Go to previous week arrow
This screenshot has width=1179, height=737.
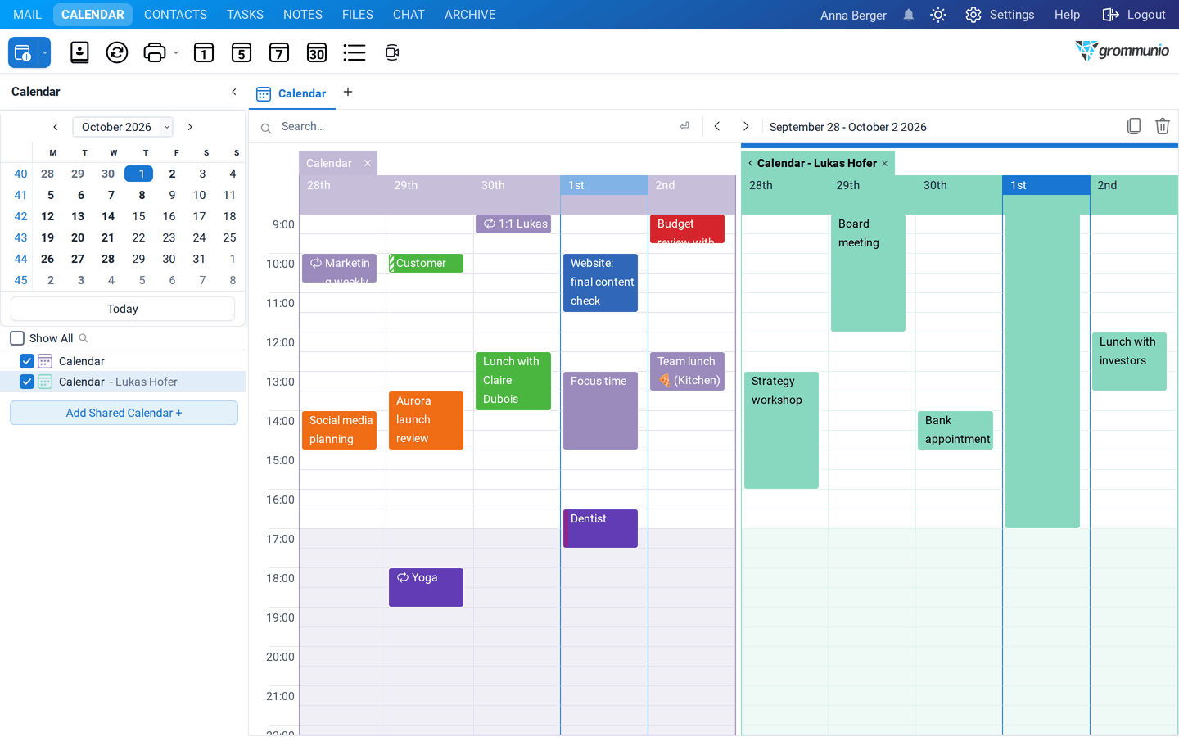(x=717, y=126)
